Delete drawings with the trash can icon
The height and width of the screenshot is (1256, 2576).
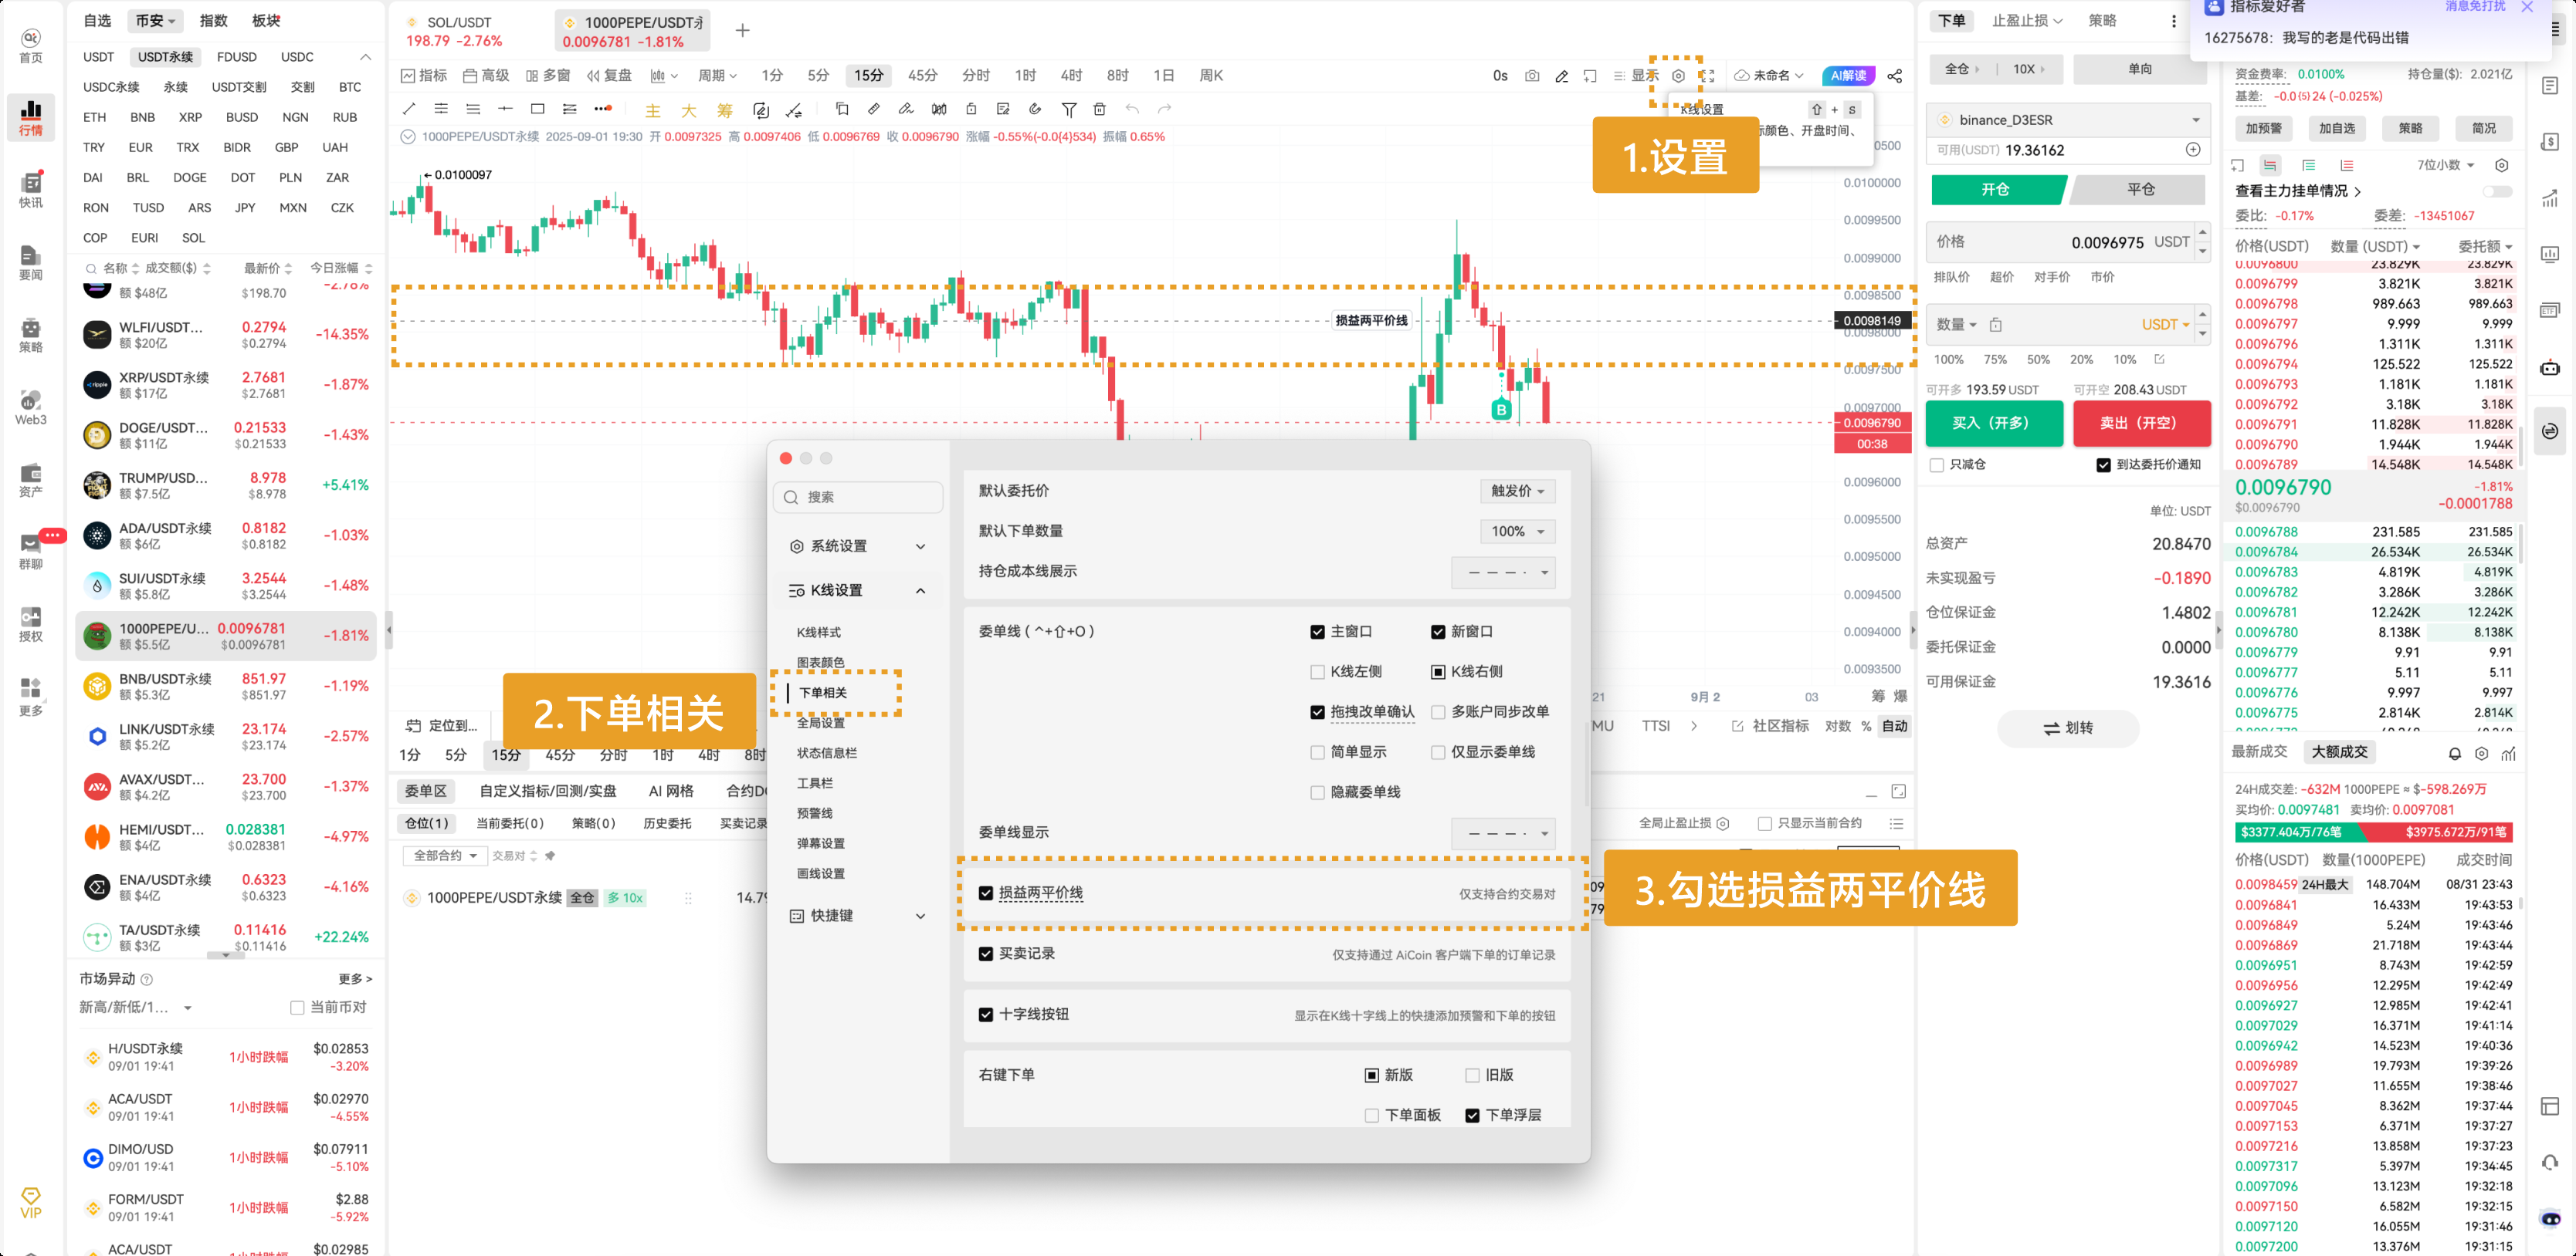point(1099,109)
